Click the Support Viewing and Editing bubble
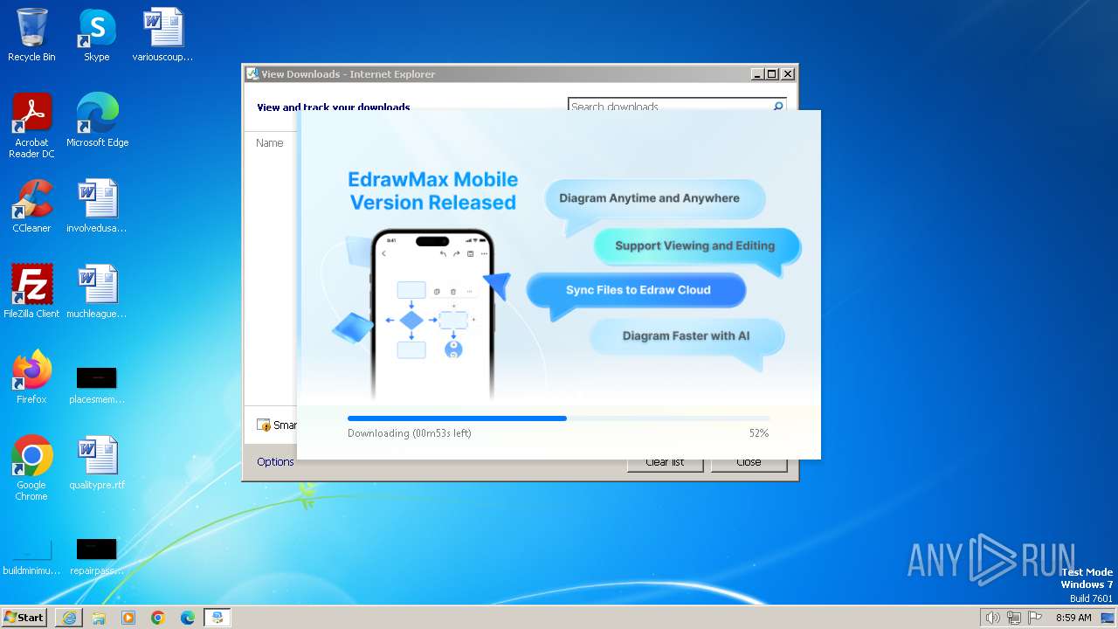The image size is (1118, 629). click(696, 246)
